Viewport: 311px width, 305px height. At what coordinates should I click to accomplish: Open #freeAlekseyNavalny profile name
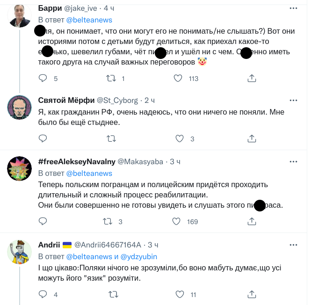coord(76,161)
